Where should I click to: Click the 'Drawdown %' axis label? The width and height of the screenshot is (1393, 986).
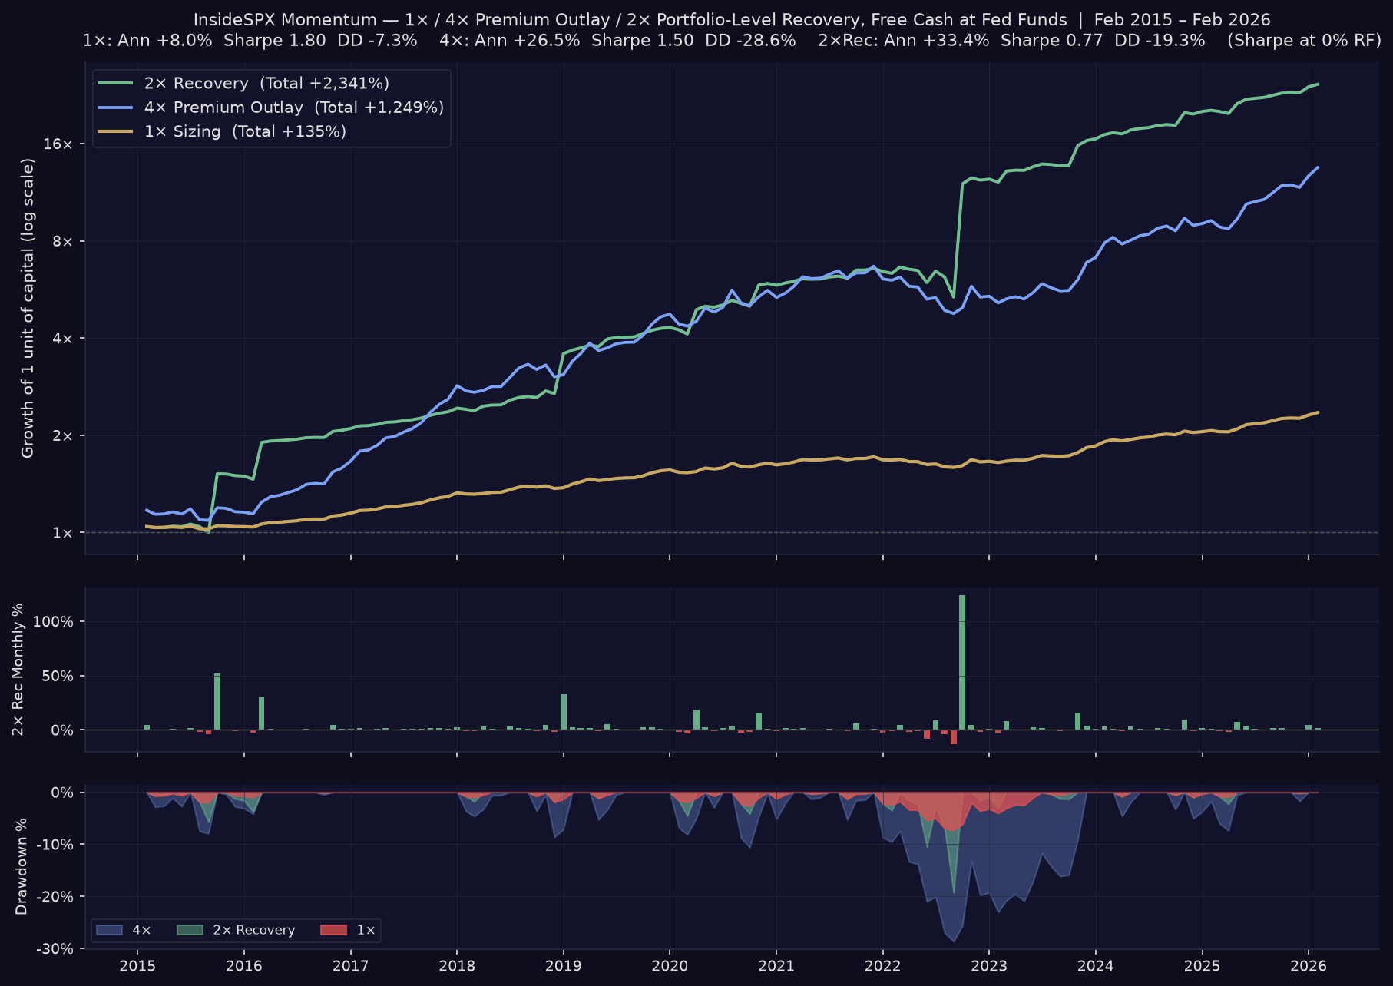[21, 866]
